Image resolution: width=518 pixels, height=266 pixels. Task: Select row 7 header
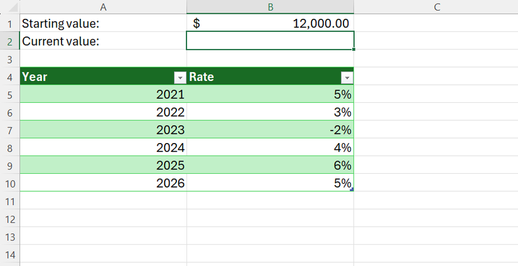click(x=9, y=130)
